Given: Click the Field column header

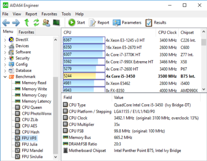Looking at the screenshot, I should coord(87,97).
